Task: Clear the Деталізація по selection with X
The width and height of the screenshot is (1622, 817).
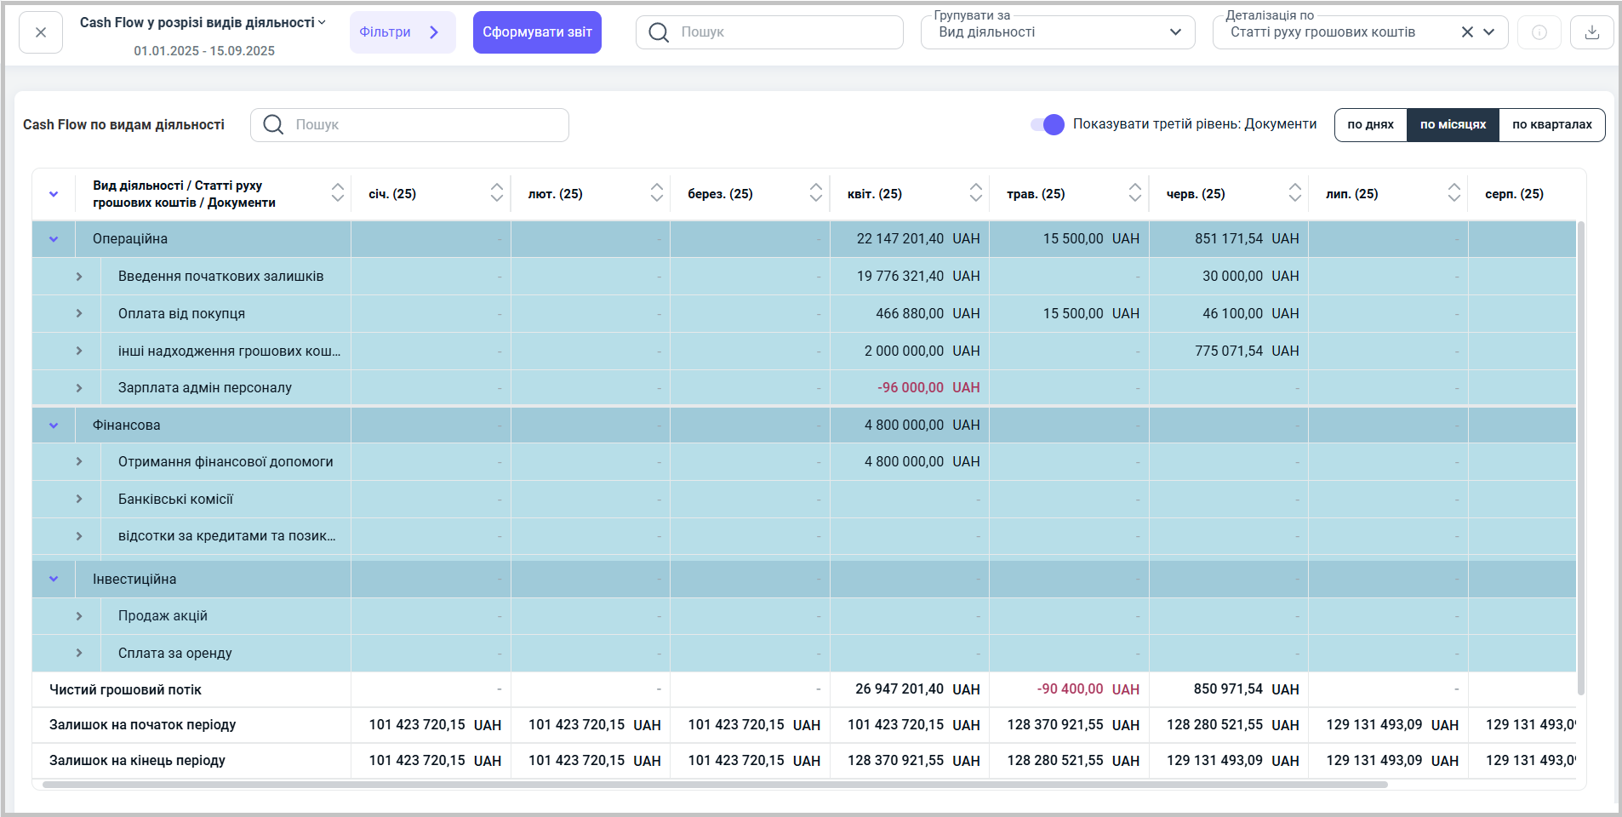Action: 1467,32
